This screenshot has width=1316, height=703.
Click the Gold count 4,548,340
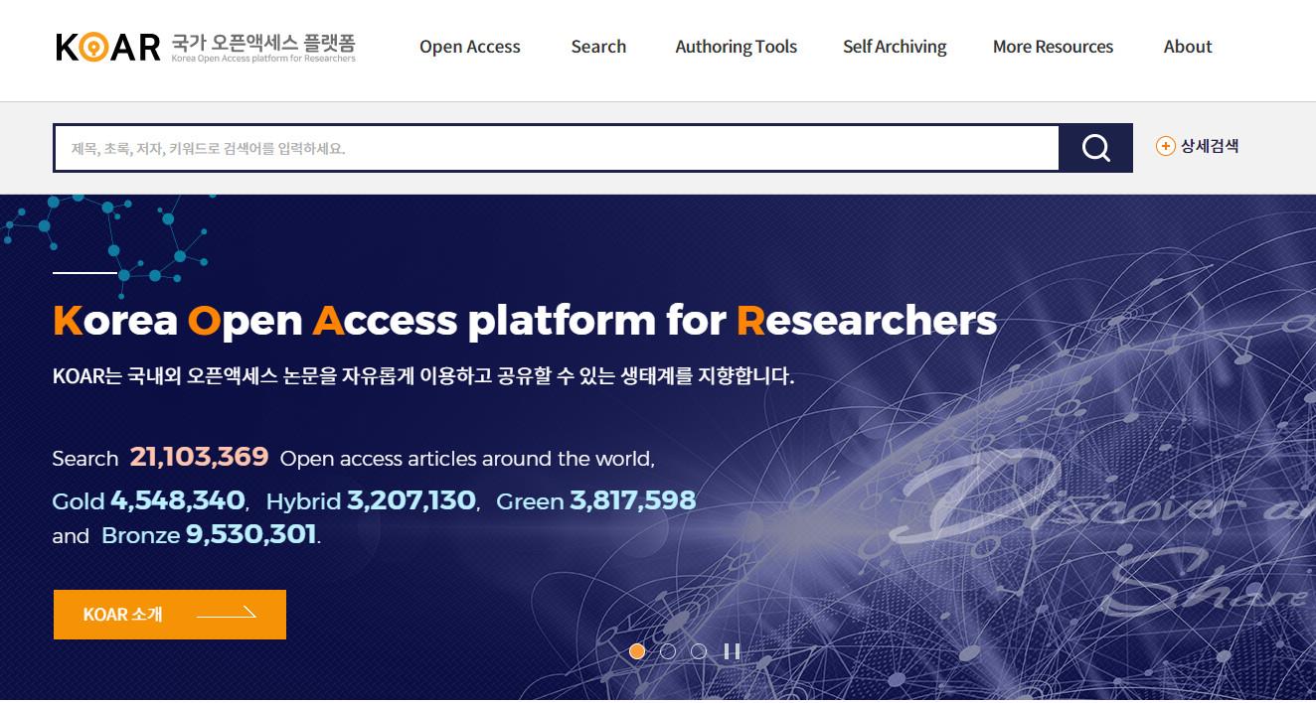tap(178, 500)
